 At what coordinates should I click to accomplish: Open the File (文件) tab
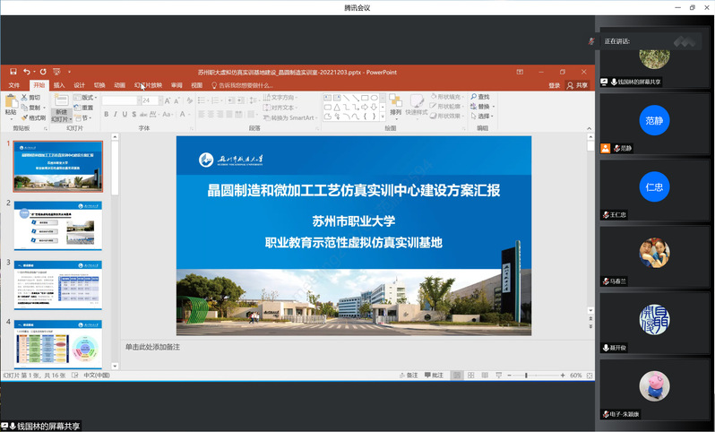(x=14, y=85)
